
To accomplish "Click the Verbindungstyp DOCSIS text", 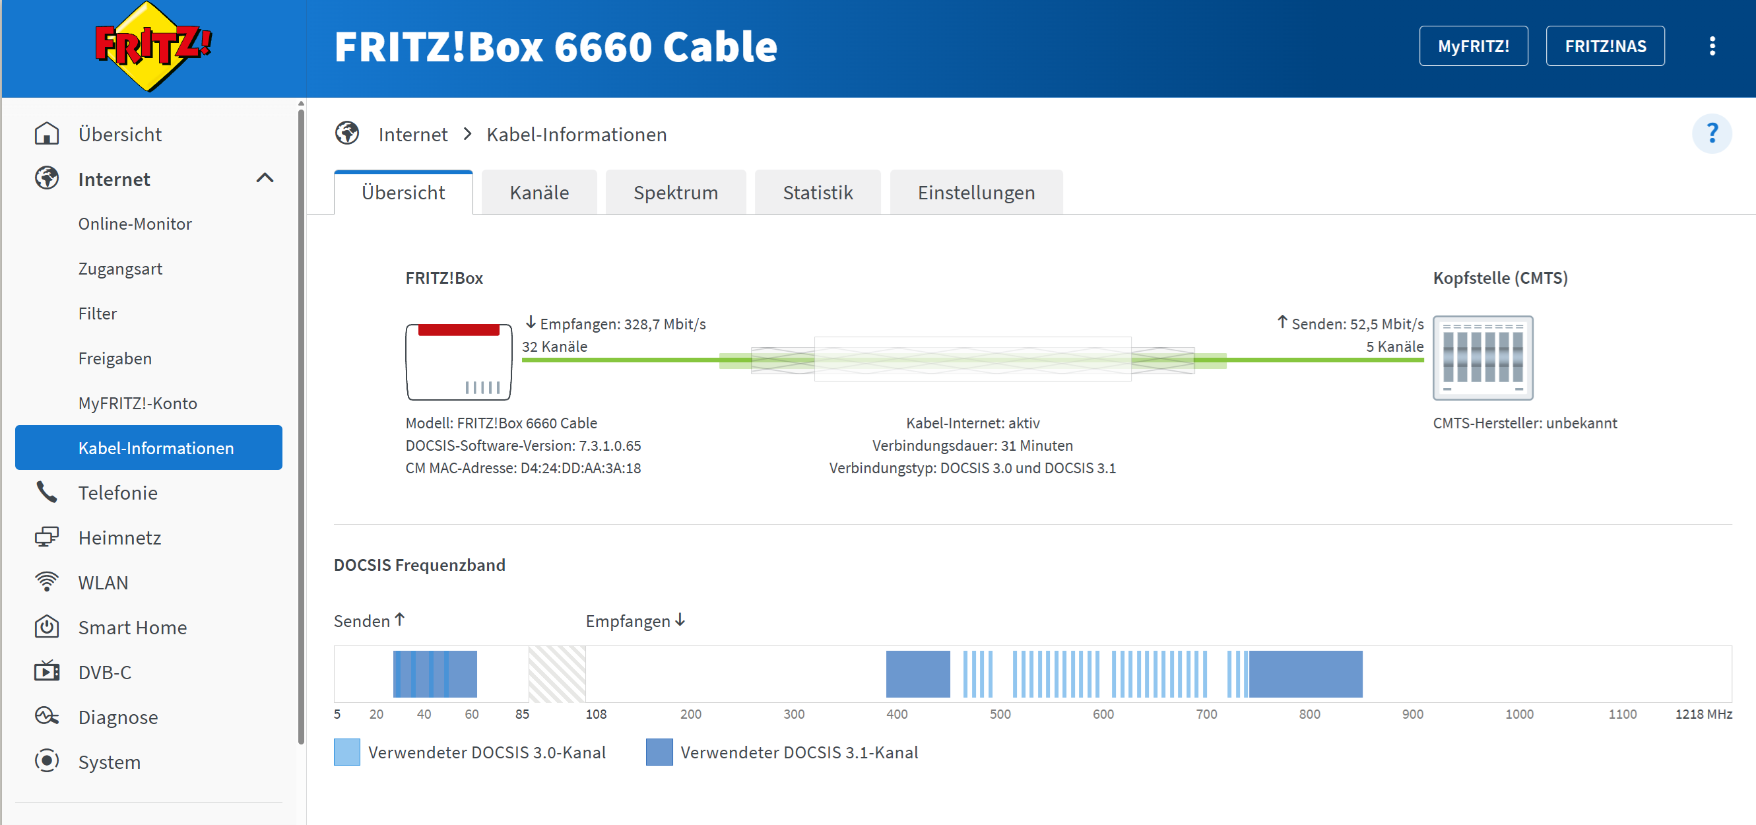I will point(972,468).
